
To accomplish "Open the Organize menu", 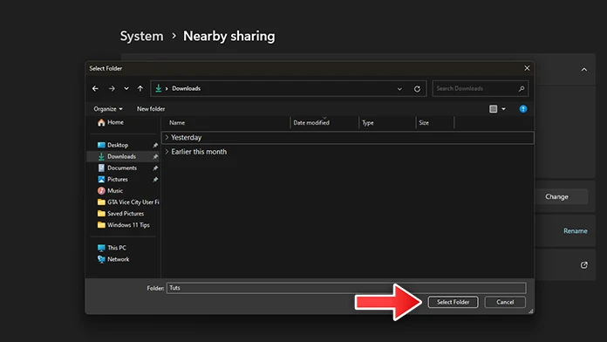I will pos(108,109).
